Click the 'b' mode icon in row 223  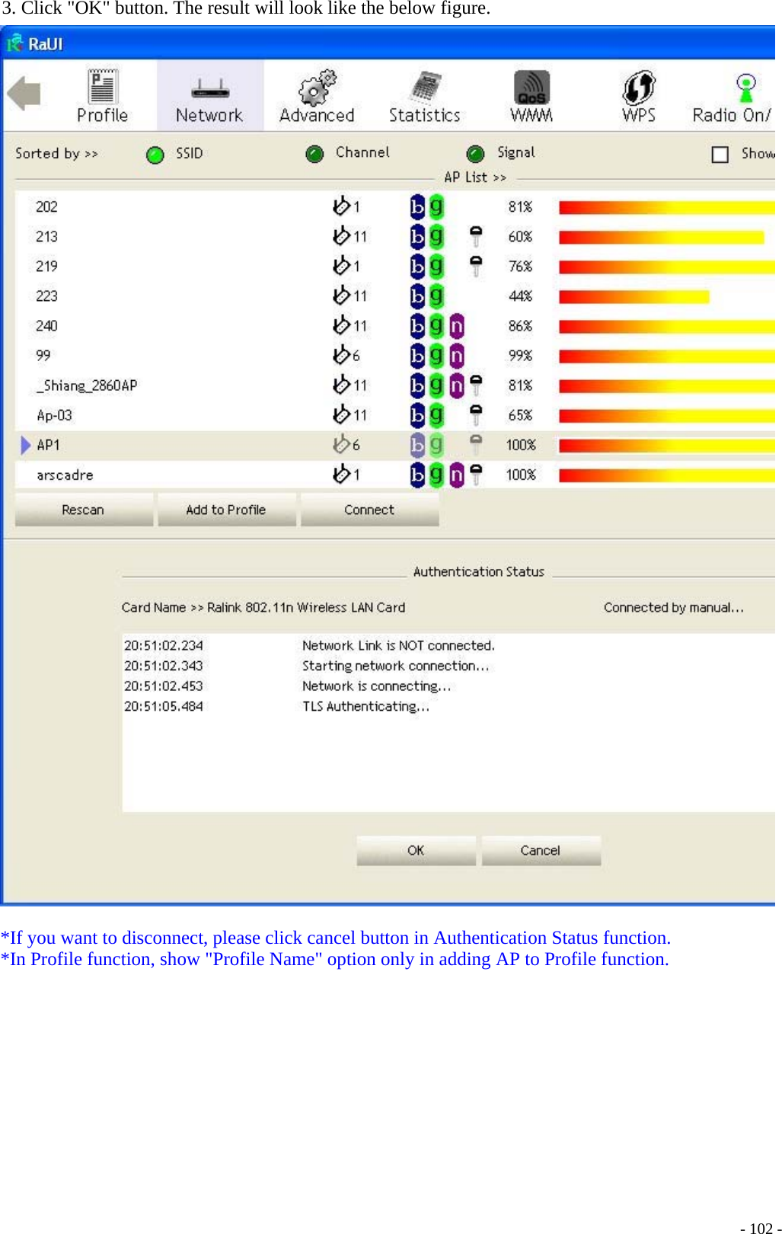pyautogui.click(x=417, y=296)
